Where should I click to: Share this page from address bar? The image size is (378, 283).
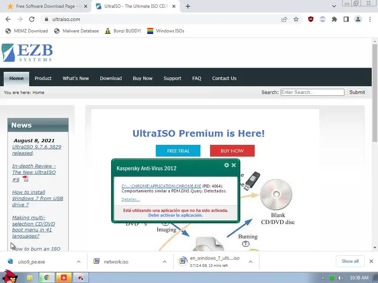click(x=284, y=19)
